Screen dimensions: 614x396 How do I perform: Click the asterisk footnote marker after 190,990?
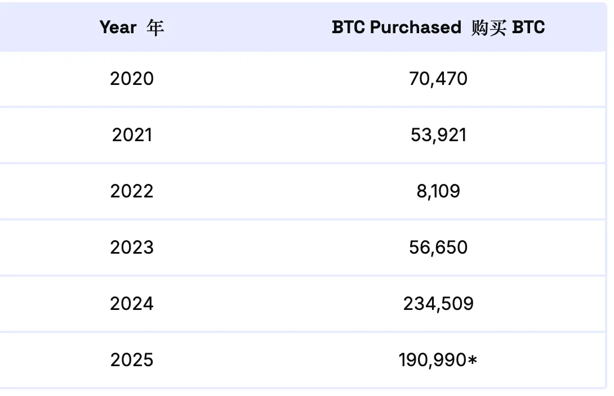472,359
